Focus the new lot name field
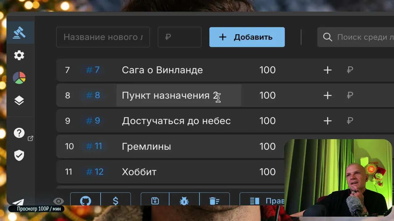The width and height of the screenshot is (394, 221). (103, 37)
